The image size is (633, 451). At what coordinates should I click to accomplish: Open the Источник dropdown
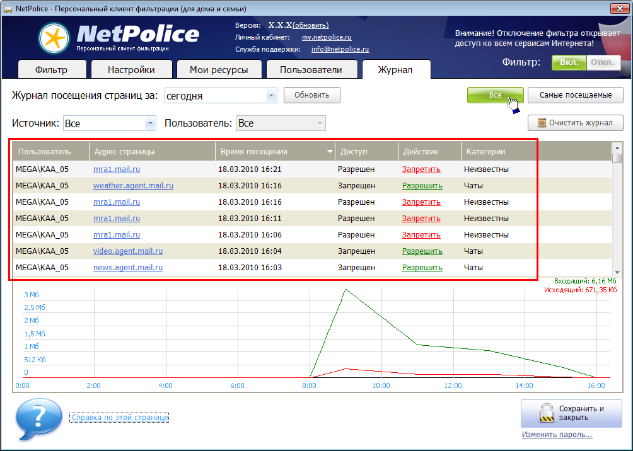pos(110,123)
